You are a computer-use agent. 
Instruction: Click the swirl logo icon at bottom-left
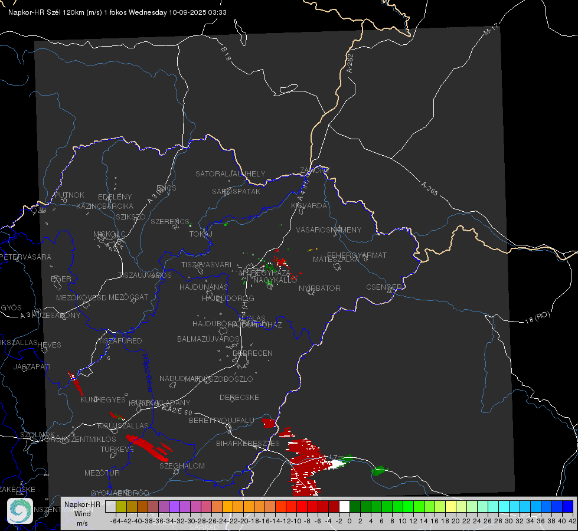(20, 511)
